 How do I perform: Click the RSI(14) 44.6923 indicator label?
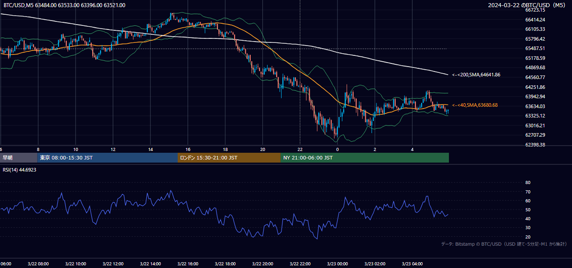(x=20, y=170)
